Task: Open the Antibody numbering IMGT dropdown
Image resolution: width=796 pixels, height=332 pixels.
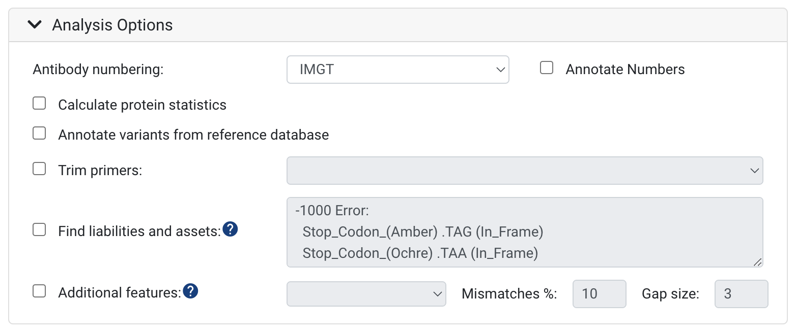Action: (x=397, y=70)
